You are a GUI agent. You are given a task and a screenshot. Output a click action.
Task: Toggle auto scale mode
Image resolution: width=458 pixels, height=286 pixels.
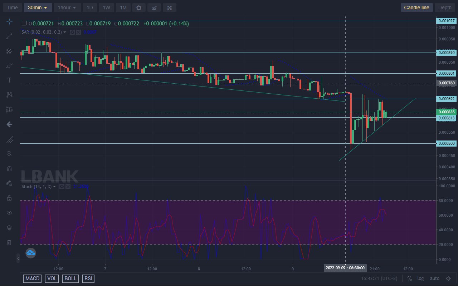(434, 278)
